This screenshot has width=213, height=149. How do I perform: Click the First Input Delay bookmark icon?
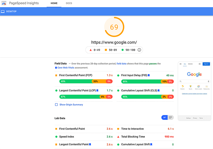[149, 75]
